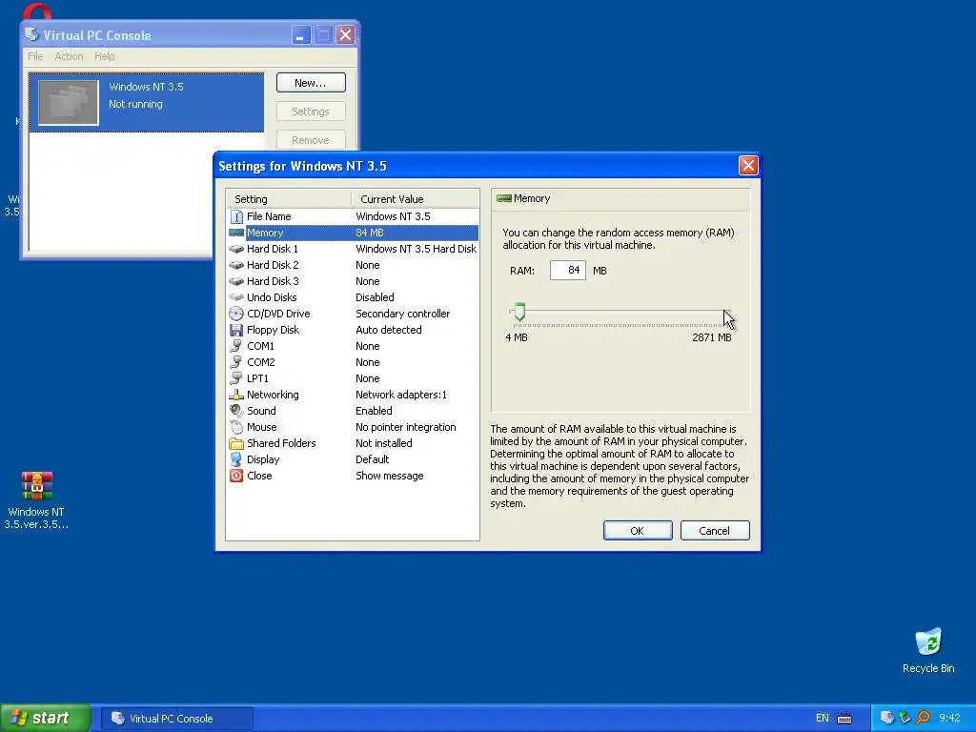Click New... in Virtual PC Console
Viewport: 976px width, 732px height.
pyautogui.click(x=311, y=83)
